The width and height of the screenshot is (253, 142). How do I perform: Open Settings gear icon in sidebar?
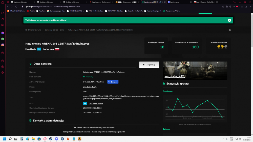tap(3, 73)
